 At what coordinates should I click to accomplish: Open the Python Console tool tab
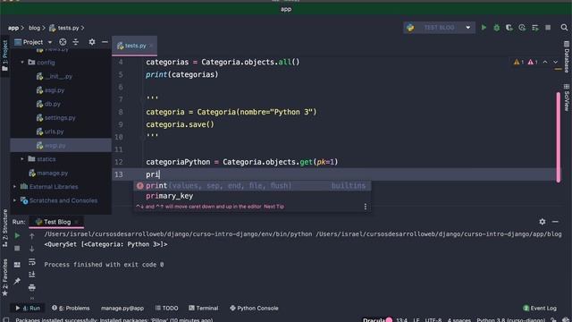tap(254, 308)
